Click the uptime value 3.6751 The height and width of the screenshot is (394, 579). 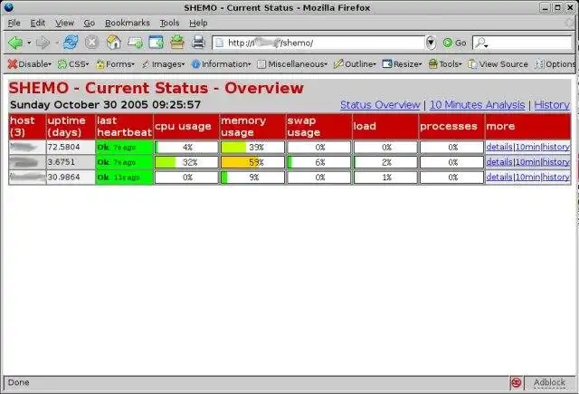pyautogui.click(x=62, y=162)
